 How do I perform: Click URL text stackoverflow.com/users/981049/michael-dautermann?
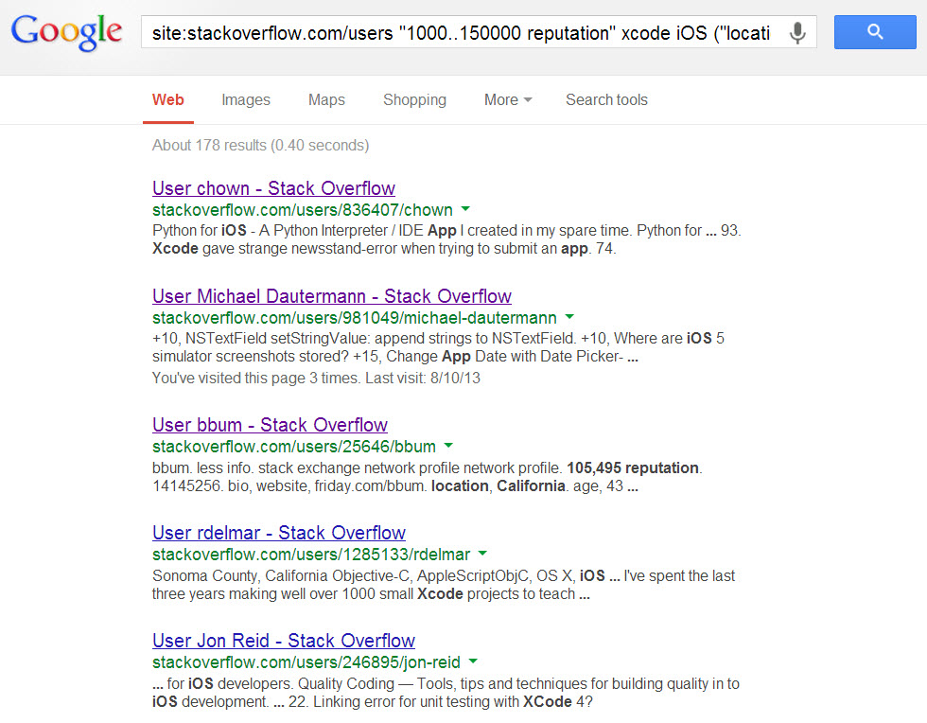pyautogui.click(x=355, y=318)
